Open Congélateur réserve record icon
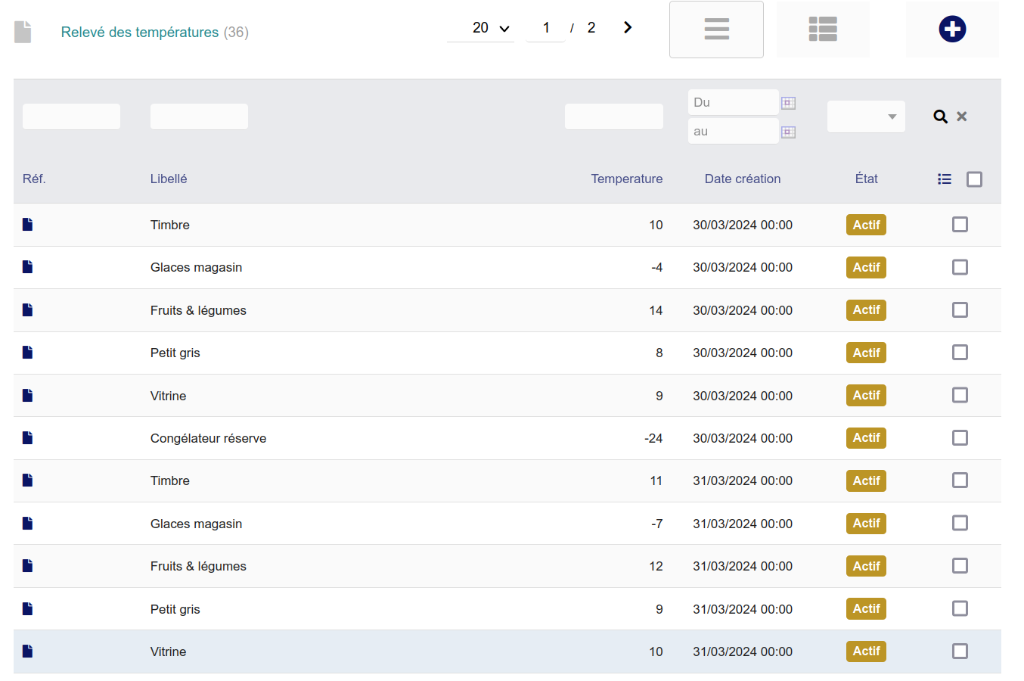This screenshot has width=1024, height=681. coord(28,437)
